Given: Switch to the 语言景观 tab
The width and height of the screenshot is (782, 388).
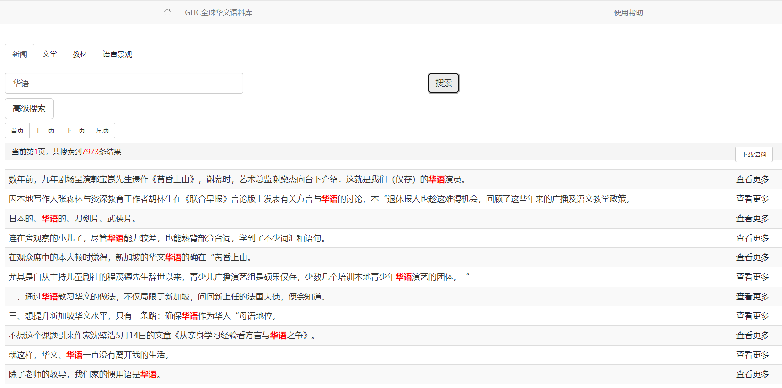Looking at the screenshot, I should 118,54.
